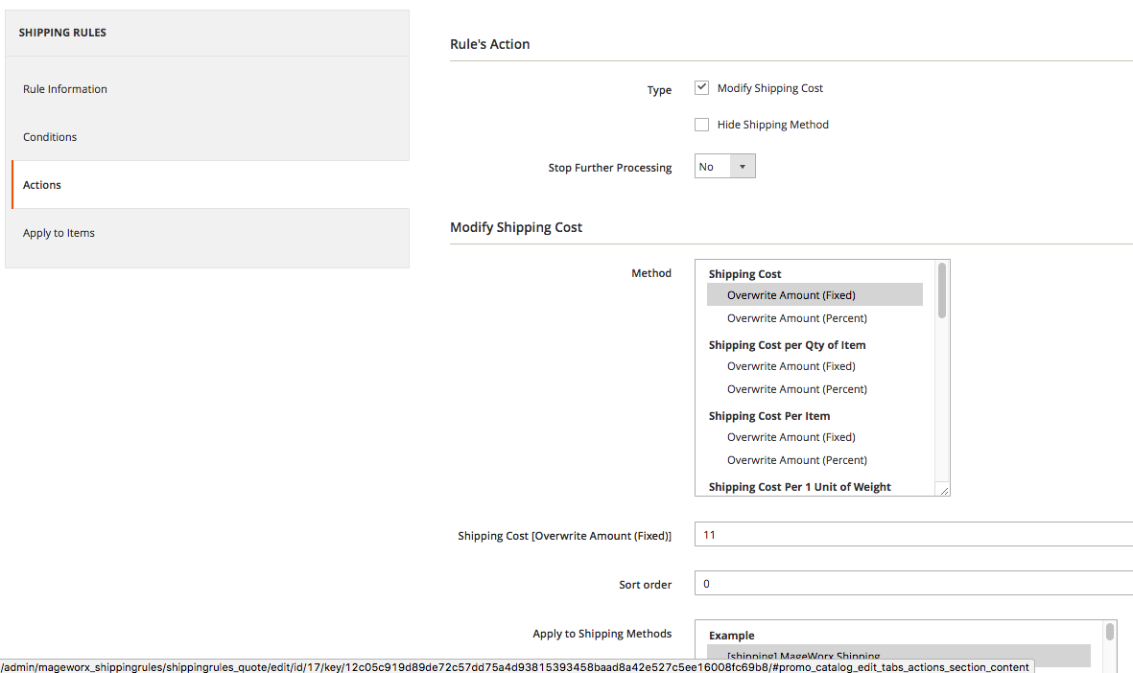The width and height of the screenshot is (1133, 673).
Task: Click the Method list scrollbar
Action: tap(942, 290)
